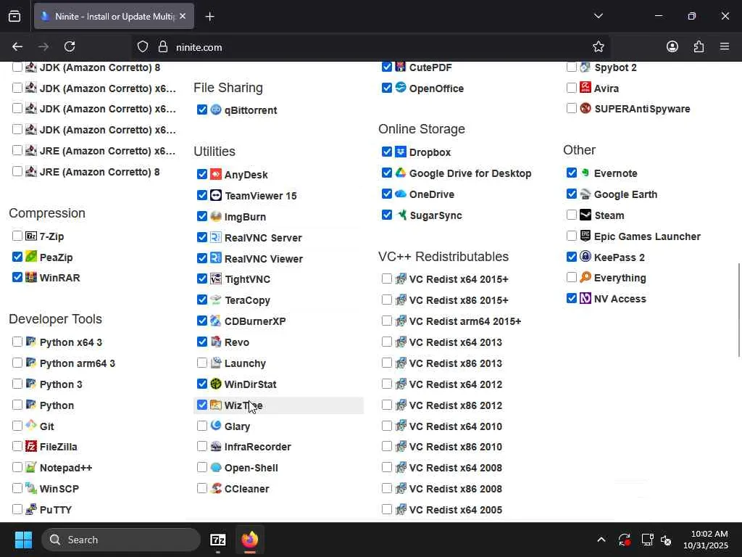The image size is (742, 557).
Task: Open the Firefox hamburger menu
Action: pyautogui.click(x=725, y=47)
